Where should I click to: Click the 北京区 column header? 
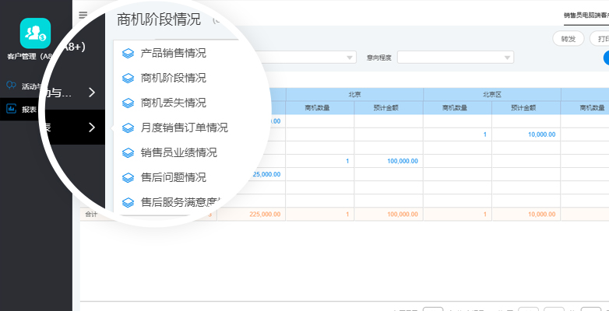click(491, 94)
